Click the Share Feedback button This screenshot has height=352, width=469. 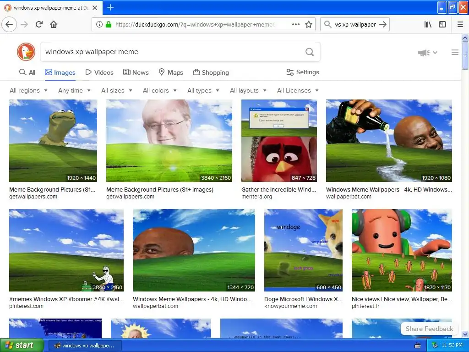(429, 329)
